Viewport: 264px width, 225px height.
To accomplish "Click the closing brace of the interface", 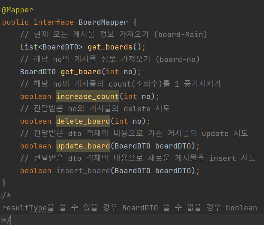I will [x=4, y=183].
